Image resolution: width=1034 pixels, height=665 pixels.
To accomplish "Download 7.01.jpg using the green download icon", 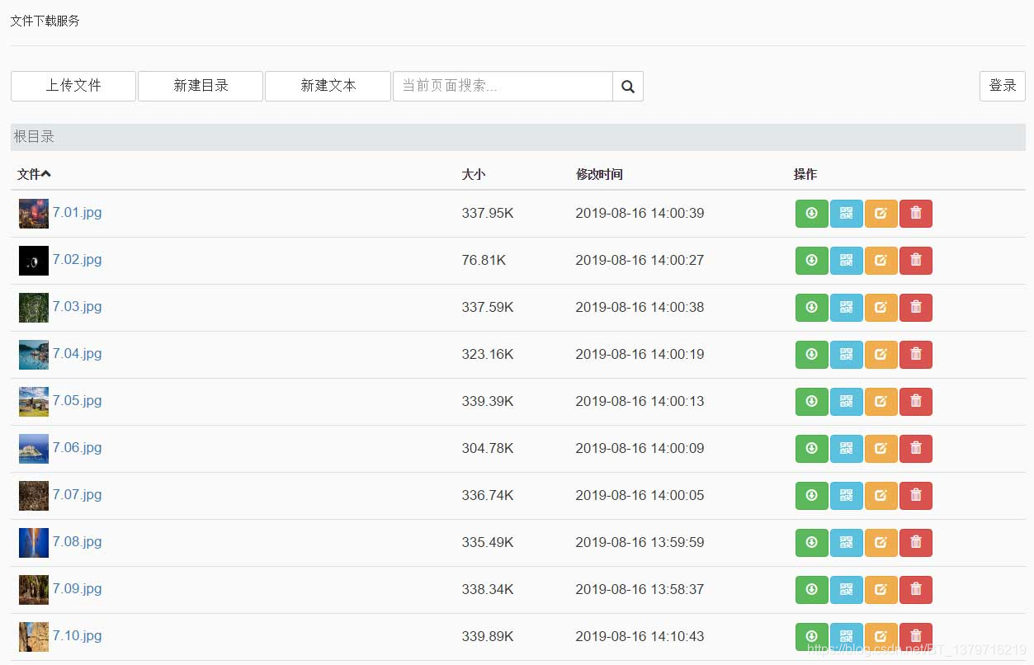I will coord(811,213).
